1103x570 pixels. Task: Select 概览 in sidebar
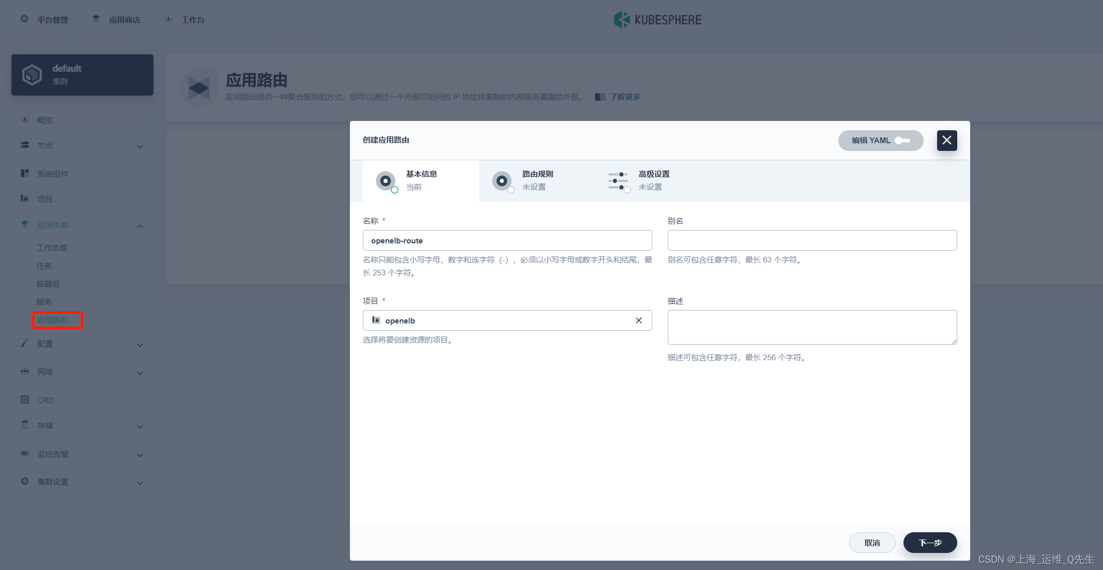coord(45,120)
